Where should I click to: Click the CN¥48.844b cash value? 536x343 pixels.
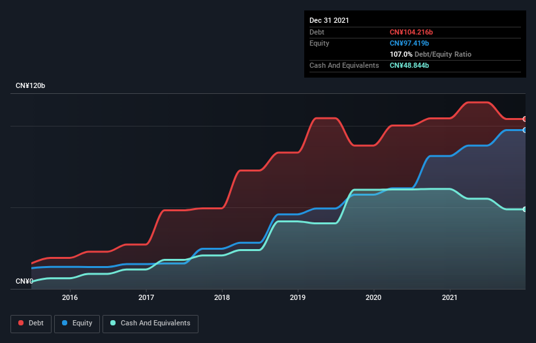pyautogui.click(x=409, y=65)
